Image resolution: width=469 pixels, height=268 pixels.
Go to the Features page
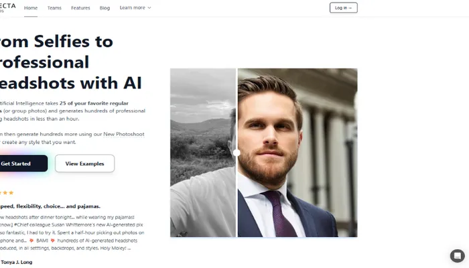point(80,8)
